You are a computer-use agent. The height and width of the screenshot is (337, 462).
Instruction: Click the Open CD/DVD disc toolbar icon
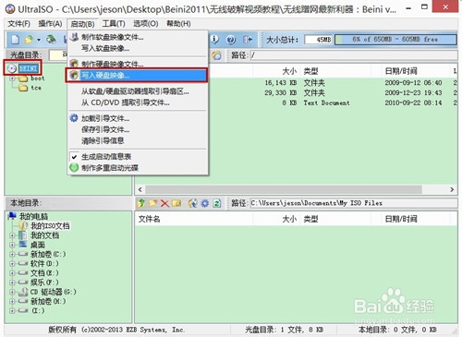click(51, 39)
